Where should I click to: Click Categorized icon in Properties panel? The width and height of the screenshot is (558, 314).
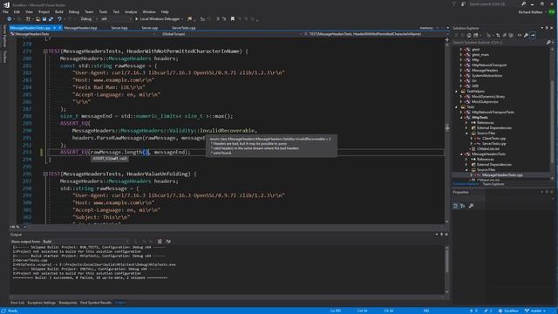455,206
